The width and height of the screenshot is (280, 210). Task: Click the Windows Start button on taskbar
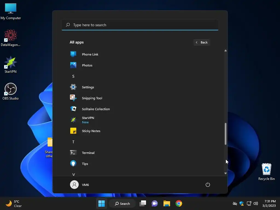(102, 203)
